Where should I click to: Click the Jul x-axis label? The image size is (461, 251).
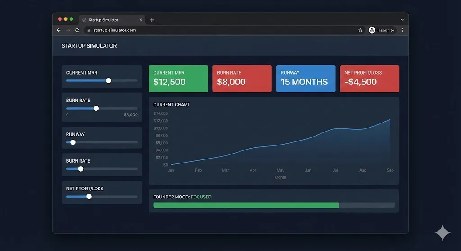coord(335,170)
